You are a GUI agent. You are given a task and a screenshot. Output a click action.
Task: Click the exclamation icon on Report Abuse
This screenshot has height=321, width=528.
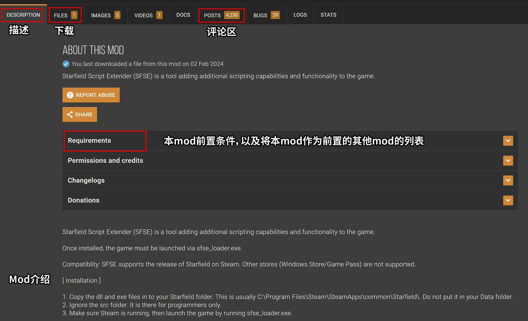[x=70, y=95]
